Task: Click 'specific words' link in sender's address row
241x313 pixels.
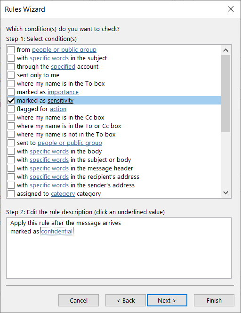Action: 49,185
